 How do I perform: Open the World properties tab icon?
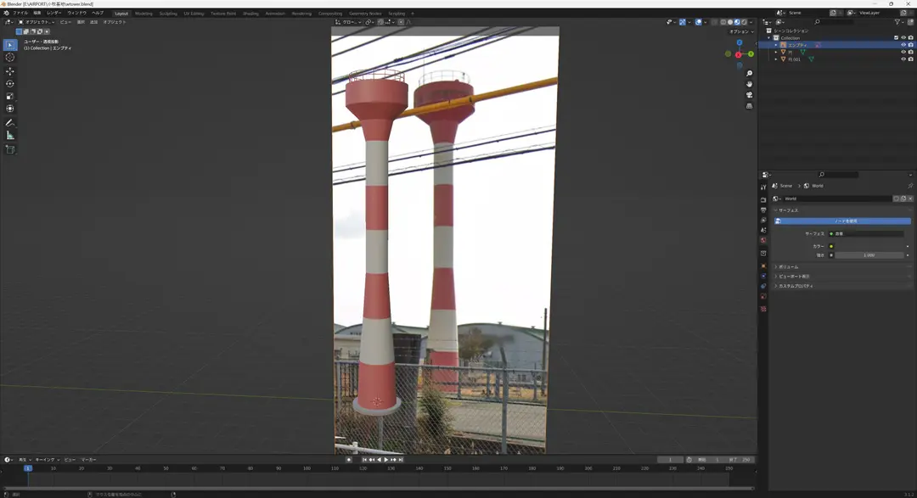pos(763,240)
